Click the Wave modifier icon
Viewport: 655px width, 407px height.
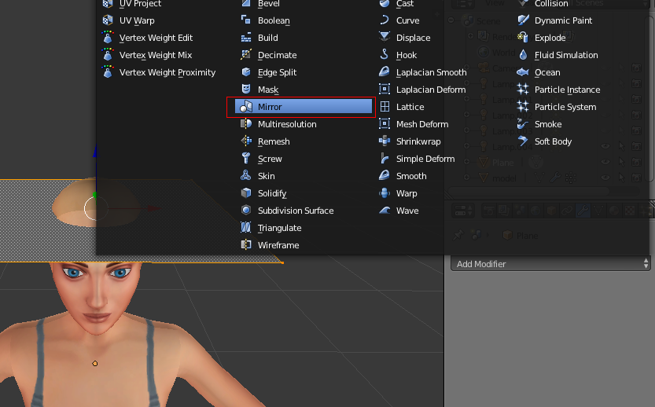tap(385, 211)
